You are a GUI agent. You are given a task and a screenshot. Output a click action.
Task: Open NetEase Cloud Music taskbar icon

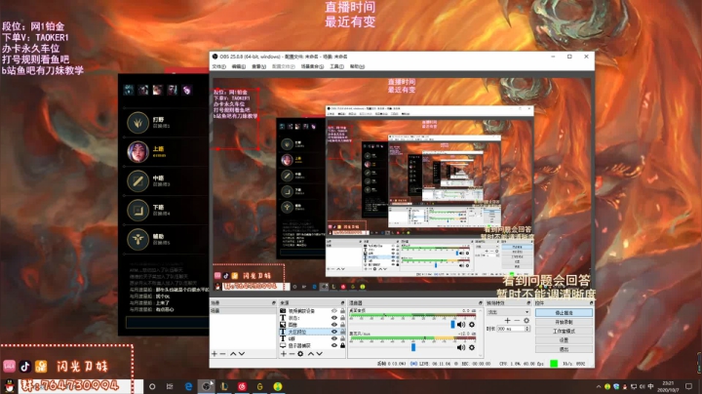coord(242,386)
